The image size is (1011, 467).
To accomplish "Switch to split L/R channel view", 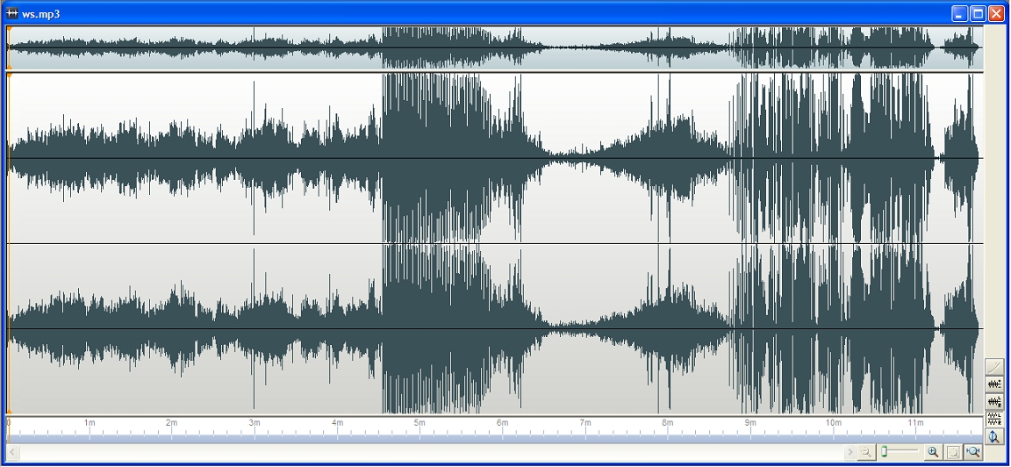I will 994,420.
